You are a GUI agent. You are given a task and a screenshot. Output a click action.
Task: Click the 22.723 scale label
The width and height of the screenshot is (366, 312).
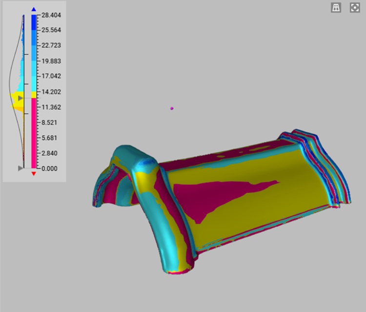[51, 46]
